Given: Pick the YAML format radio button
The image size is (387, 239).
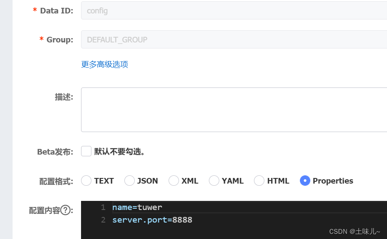Looking at the screenshot, I should (214, 181).
